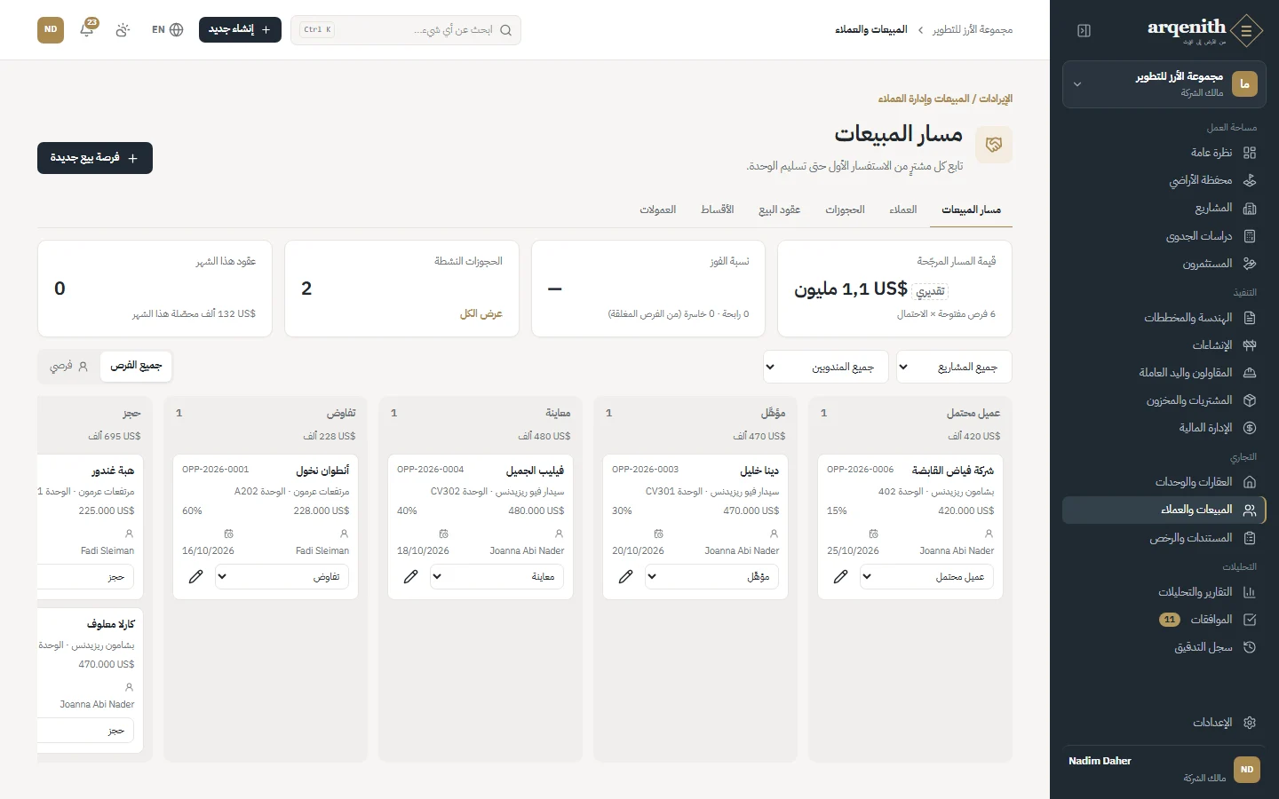This screenshot has height=799, width=1279.
Task: Edit the أنطوان نخول opportunity with pencil icon
Action: pyautogui.click(x=196, y=576)
